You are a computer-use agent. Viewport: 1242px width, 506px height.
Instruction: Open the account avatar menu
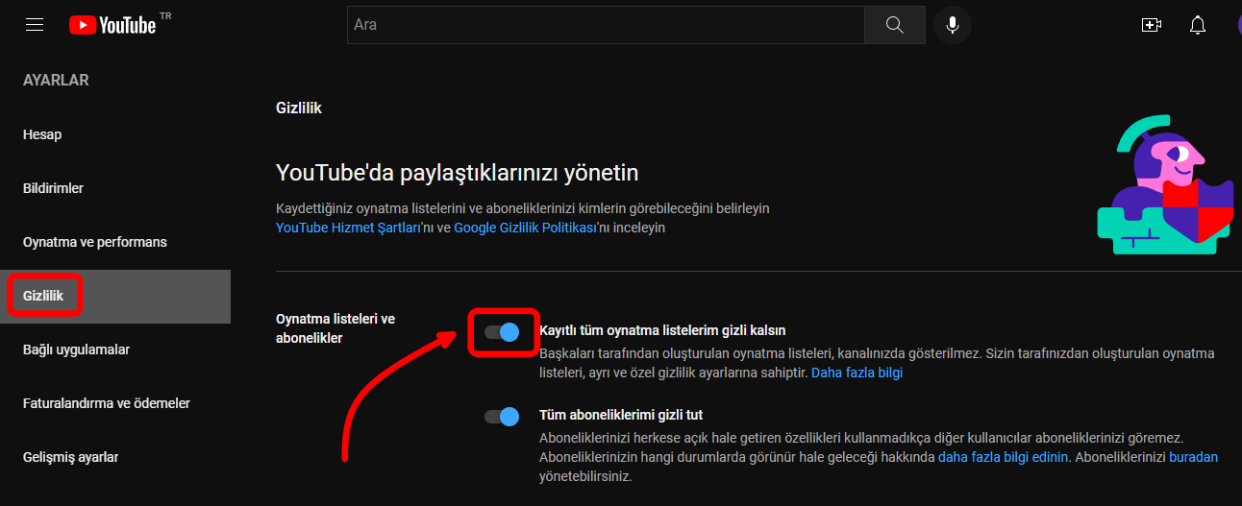(1238, 25)
